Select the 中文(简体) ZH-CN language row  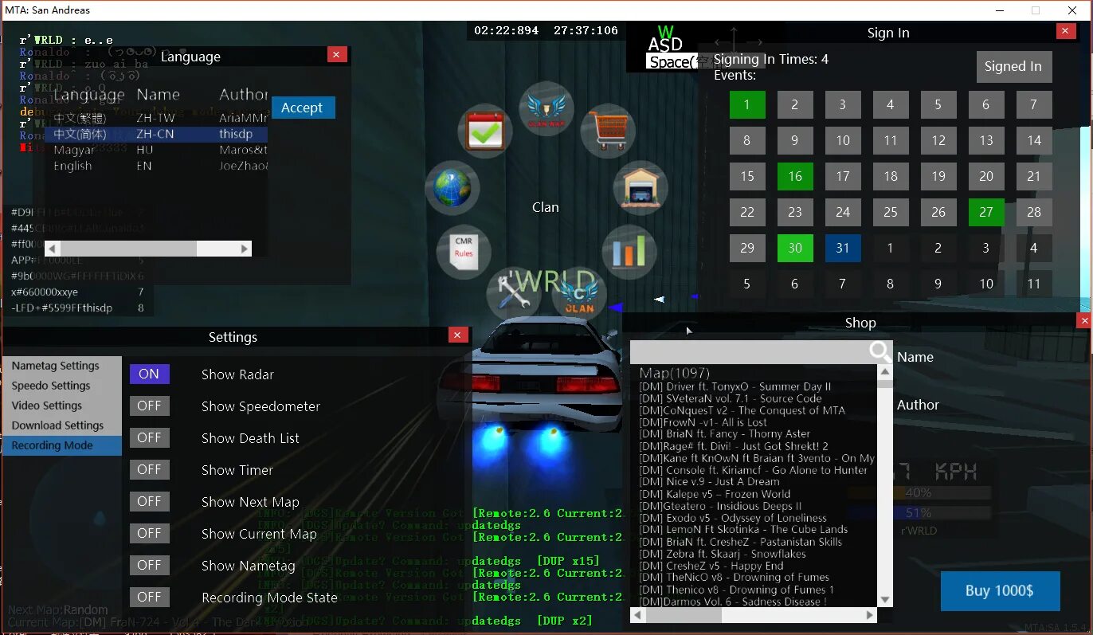[x=156, y=134]
